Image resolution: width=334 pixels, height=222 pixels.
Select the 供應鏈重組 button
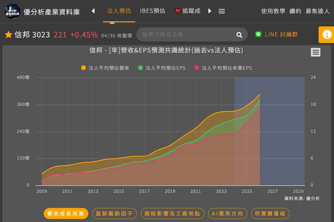270,214
